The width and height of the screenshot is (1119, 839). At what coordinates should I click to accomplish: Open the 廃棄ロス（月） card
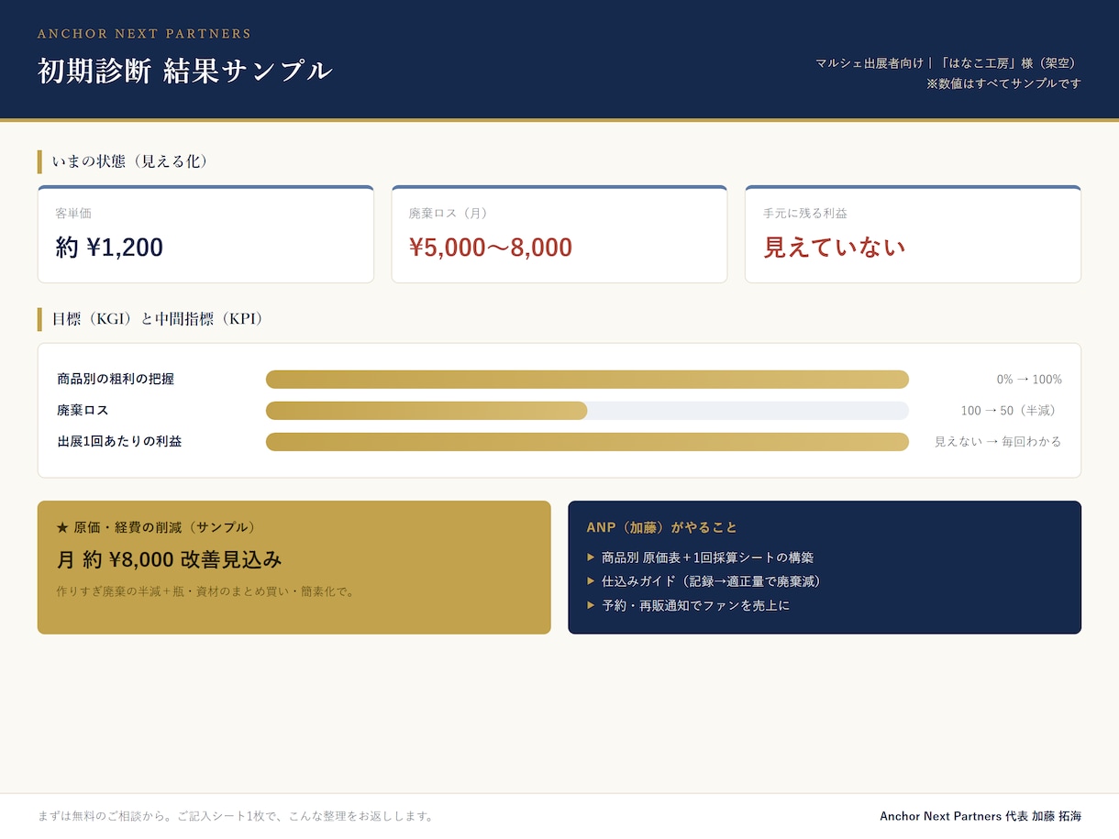559,235
